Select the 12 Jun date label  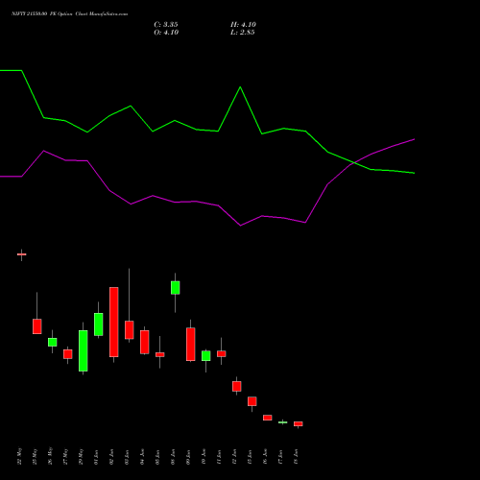click(x=234, y=457)
